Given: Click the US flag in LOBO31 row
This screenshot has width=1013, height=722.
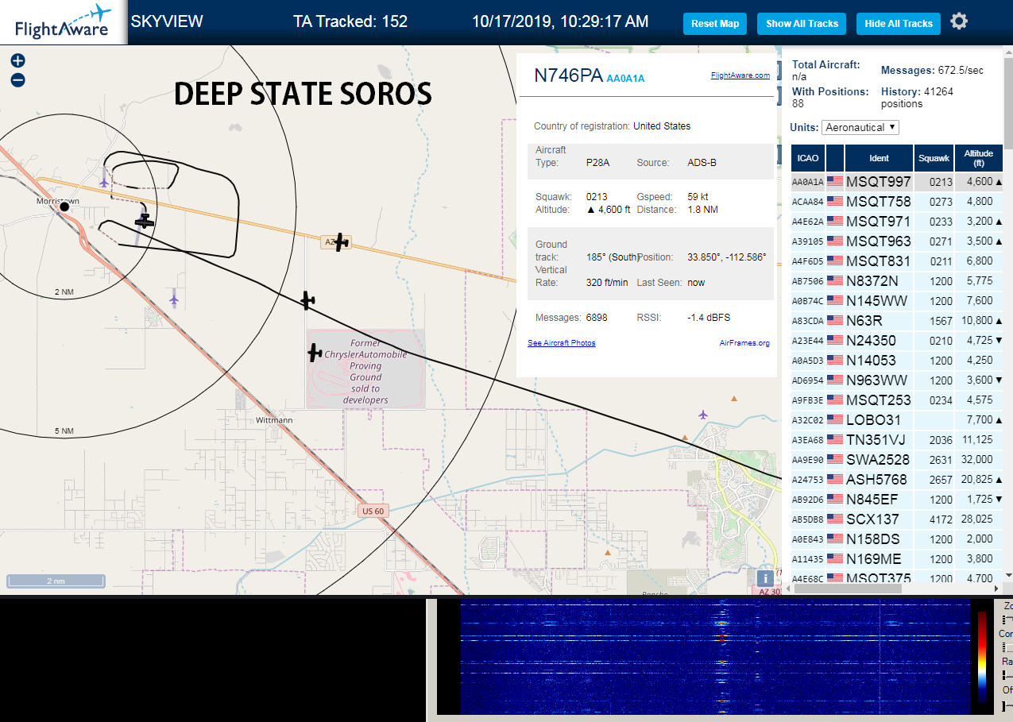Looking at the screenshot, I should 835,420.
